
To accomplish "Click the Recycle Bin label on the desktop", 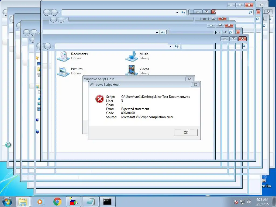I will tap(266, 186).
